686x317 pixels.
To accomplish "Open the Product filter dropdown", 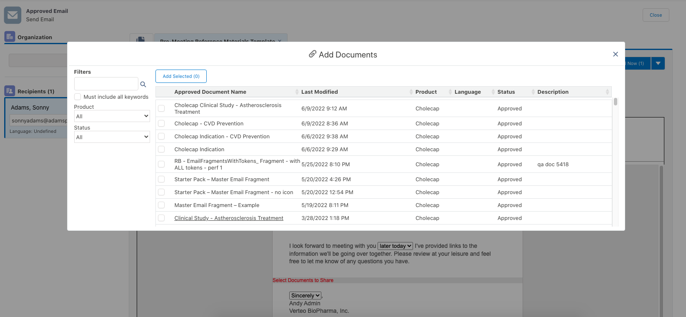I will (x=112, y=116).
